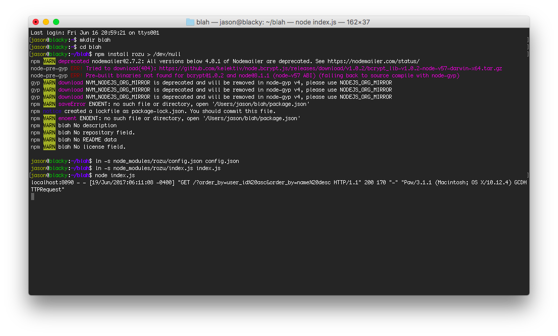Click the 'npm install rozu > /dev/null' command
Viewport: 558px width, 336px height.
(138, 54)
